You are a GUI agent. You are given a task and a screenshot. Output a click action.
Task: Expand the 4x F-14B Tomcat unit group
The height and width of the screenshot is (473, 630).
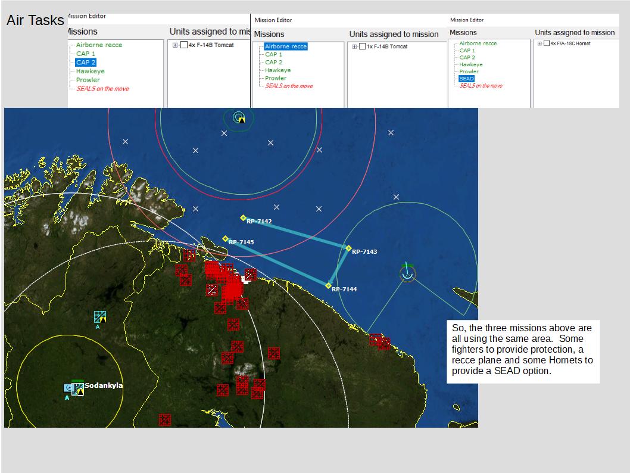coord(175,45)
